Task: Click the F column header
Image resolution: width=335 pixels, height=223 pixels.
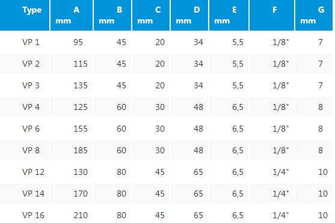Action: point(272,15)
